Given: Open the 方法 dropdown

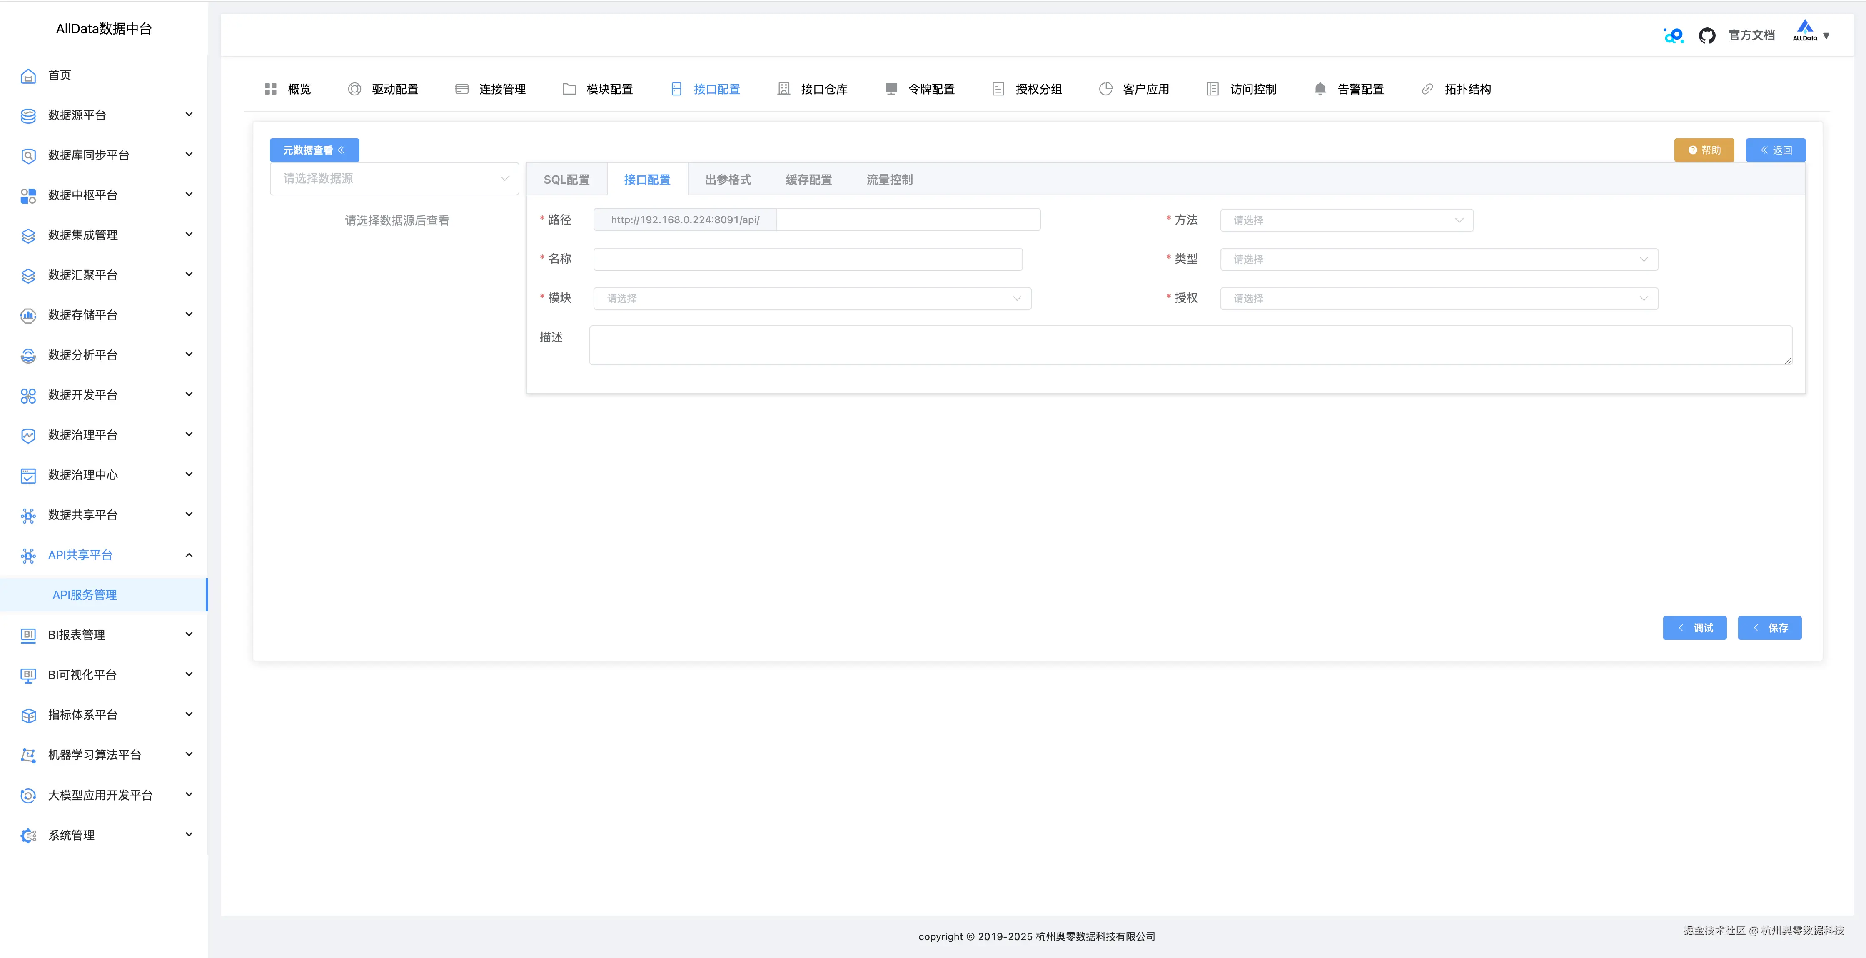Looking at the screenshot, I should click(x=1346, y=220).
